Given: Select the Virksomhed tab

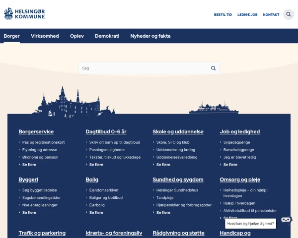Looking at the screenshot, I should 45,36.
